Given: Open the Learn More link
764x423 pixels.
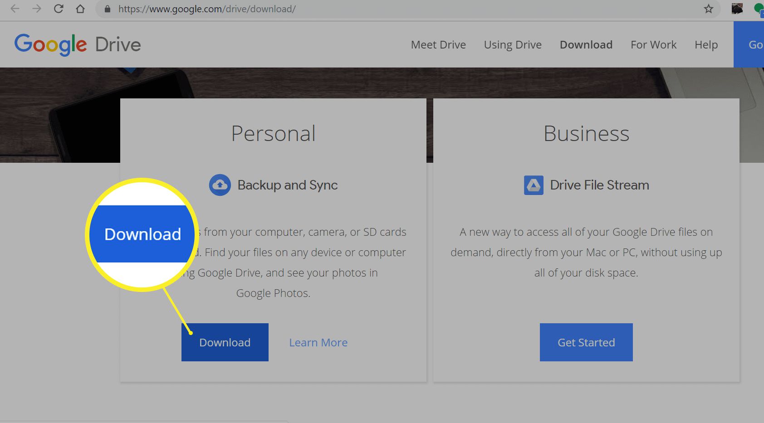Looking at the screenshot, I should [x=318, y=343].
